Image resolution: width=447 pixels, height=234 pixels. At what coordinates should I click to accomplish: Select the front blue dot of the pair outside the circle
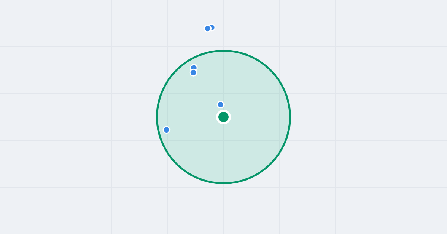pyautogui.click(x=208, y=29)
